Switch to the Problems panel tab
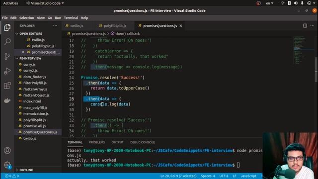 97,142
